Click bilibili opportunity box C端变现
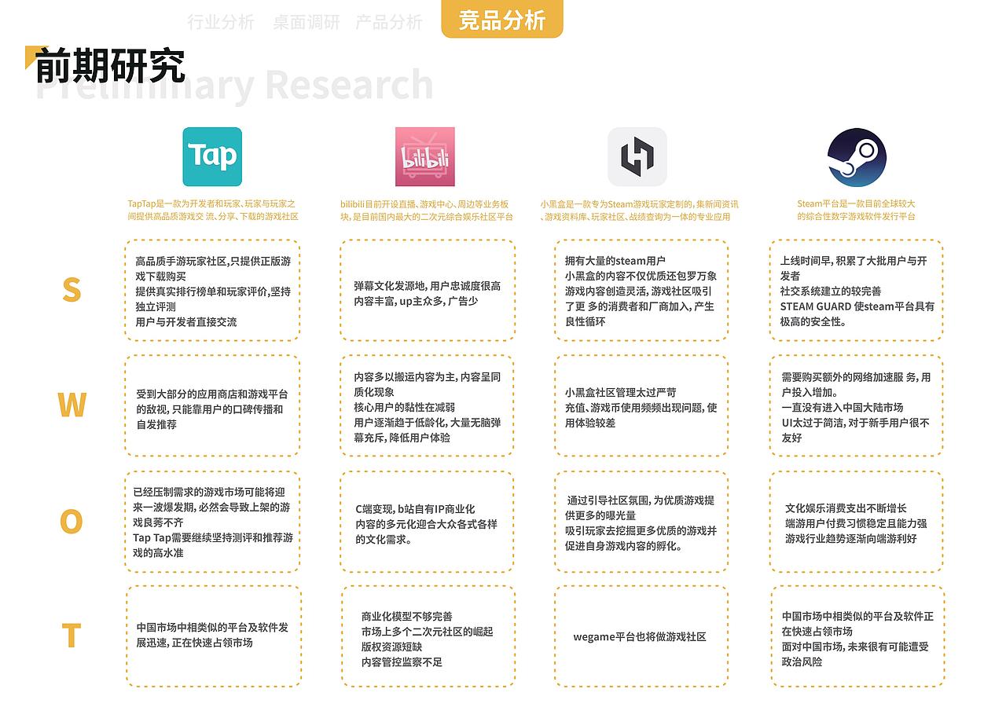 428,522
